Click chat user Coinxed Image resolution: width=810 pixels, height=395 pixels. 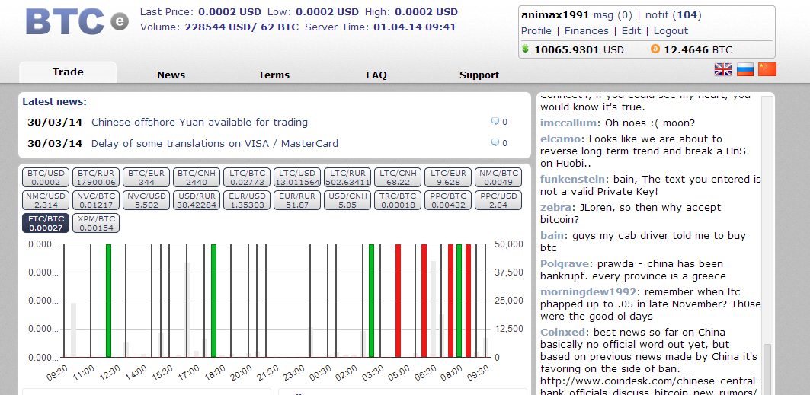point(563,332)
